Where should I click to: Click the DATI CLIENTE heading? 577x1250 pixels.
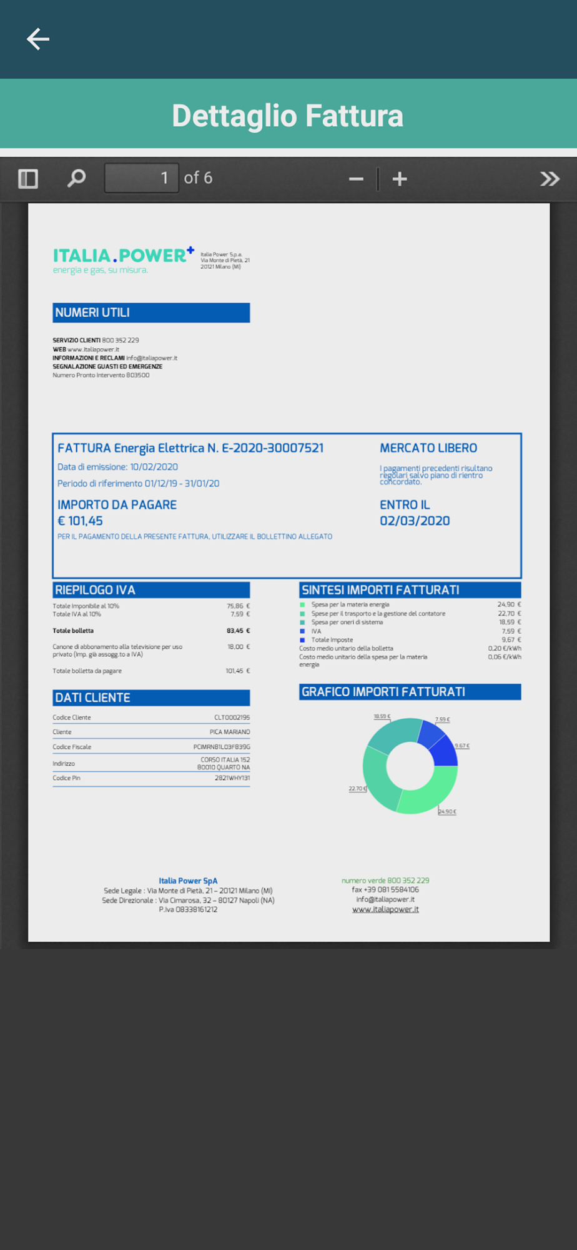point(151,697)
